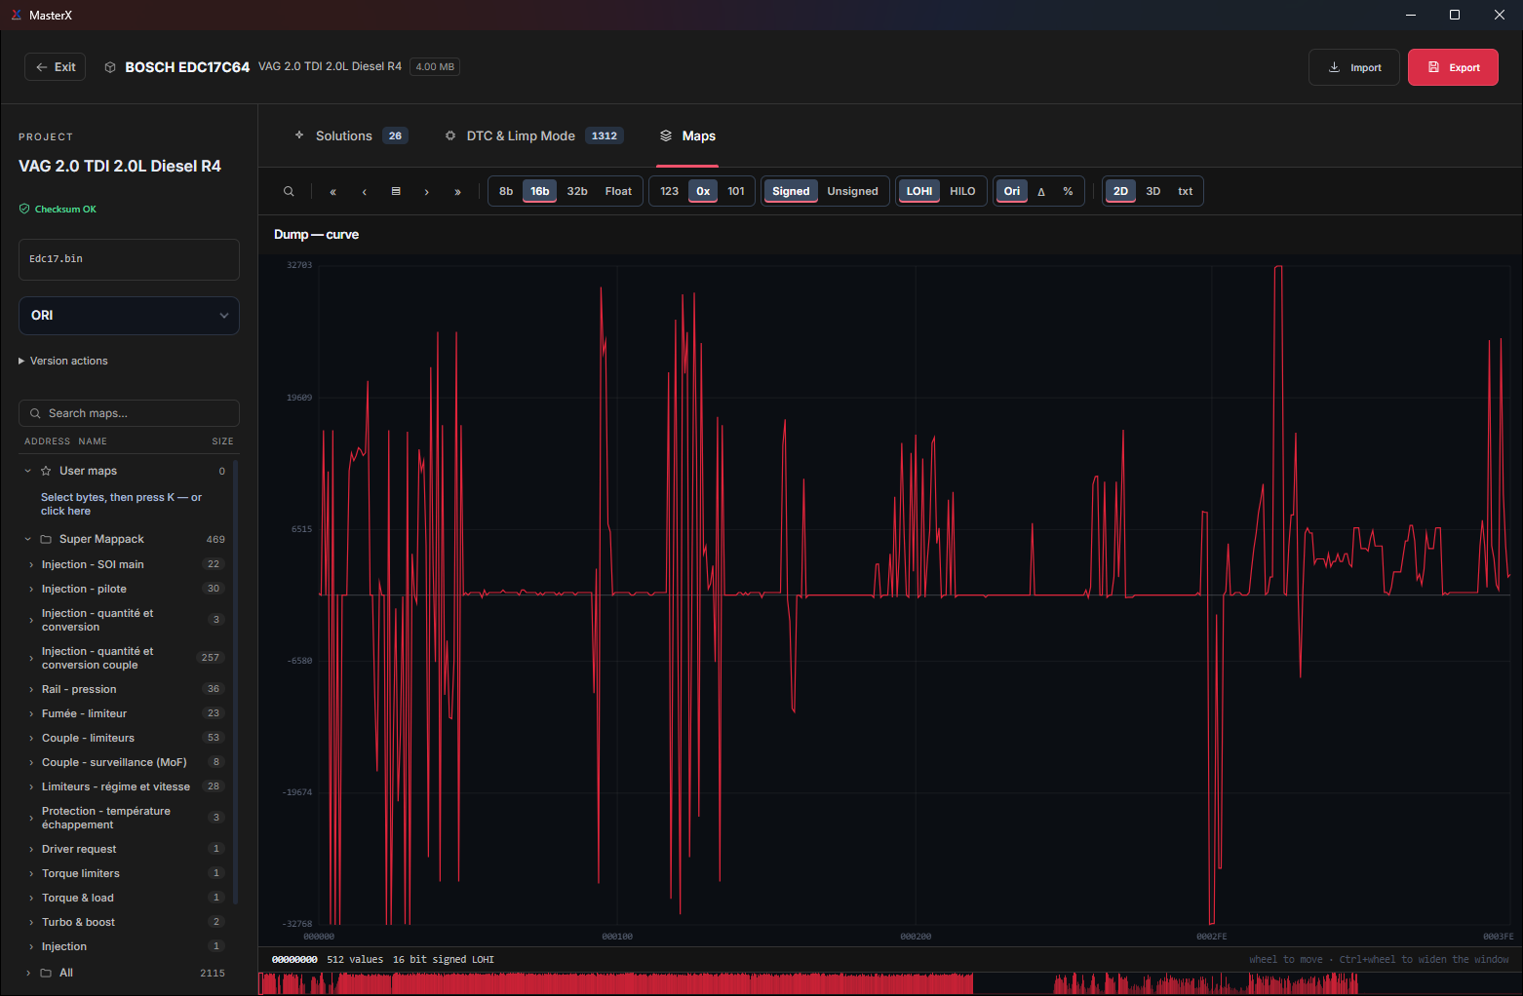Choose HILO byte order
This screenshot has width=1523, height=996.
[962, 191]
